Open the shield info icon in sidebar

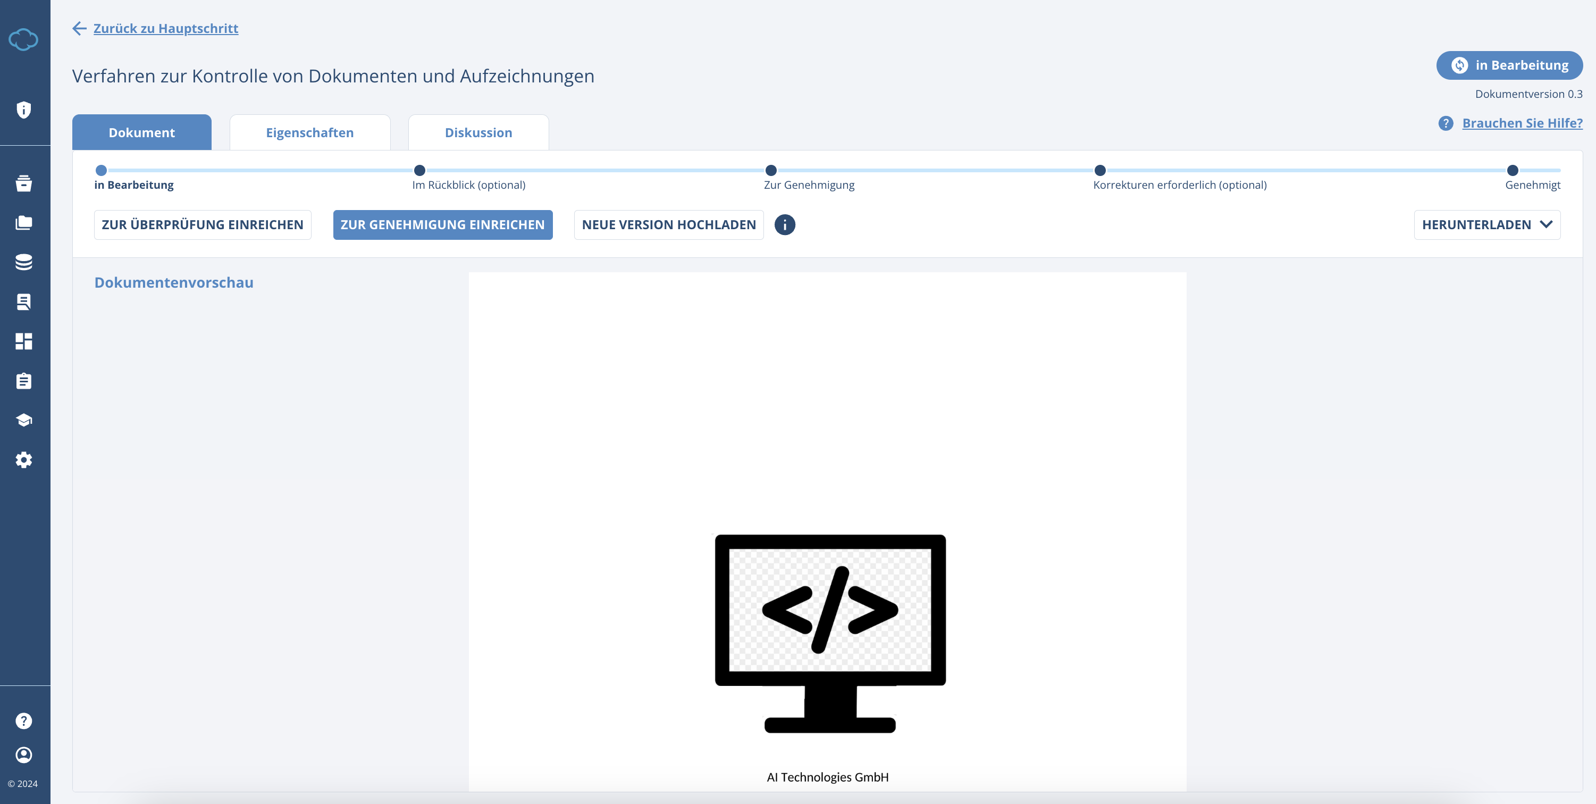(24, 110)
